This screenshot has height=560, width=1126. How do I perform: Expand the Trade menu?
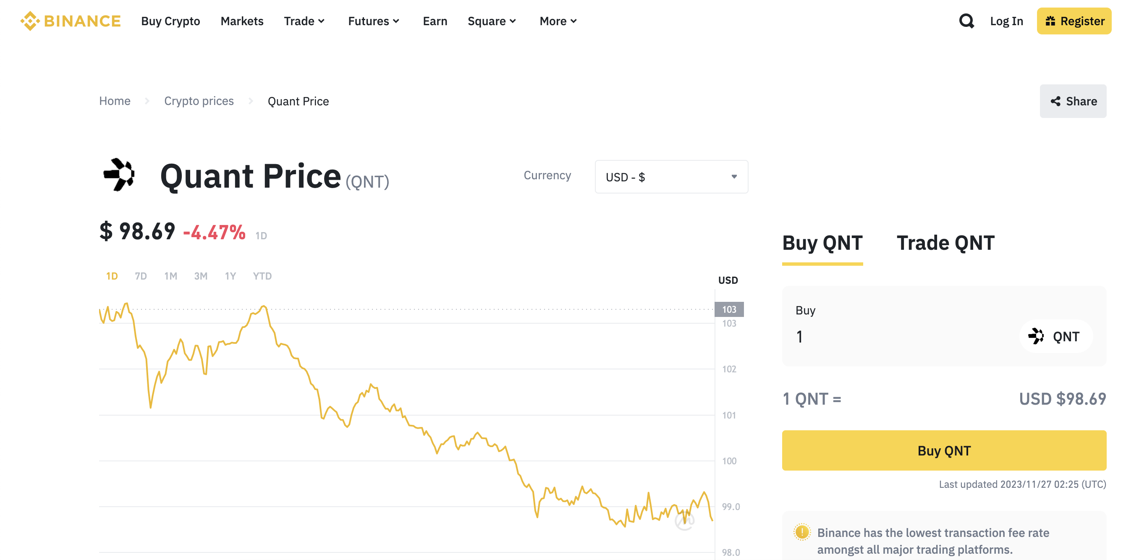click(x=304, y=21)
